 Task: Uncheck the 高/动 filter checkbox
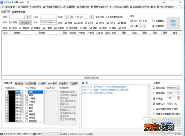pos(75,23)
